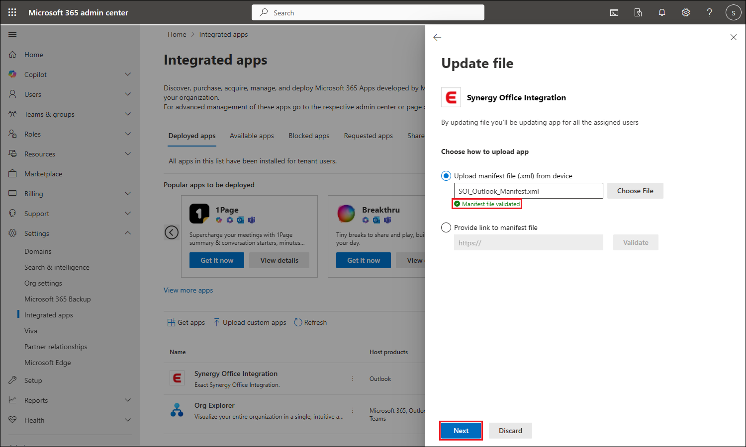
Task: Select Provide link to manifest file option
Action: [446, 227]
